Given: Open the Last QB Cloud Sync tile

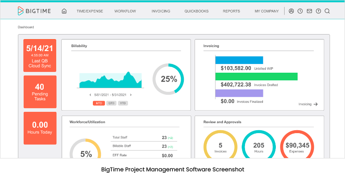Looking at the screenshot, I should coord(40,56).
